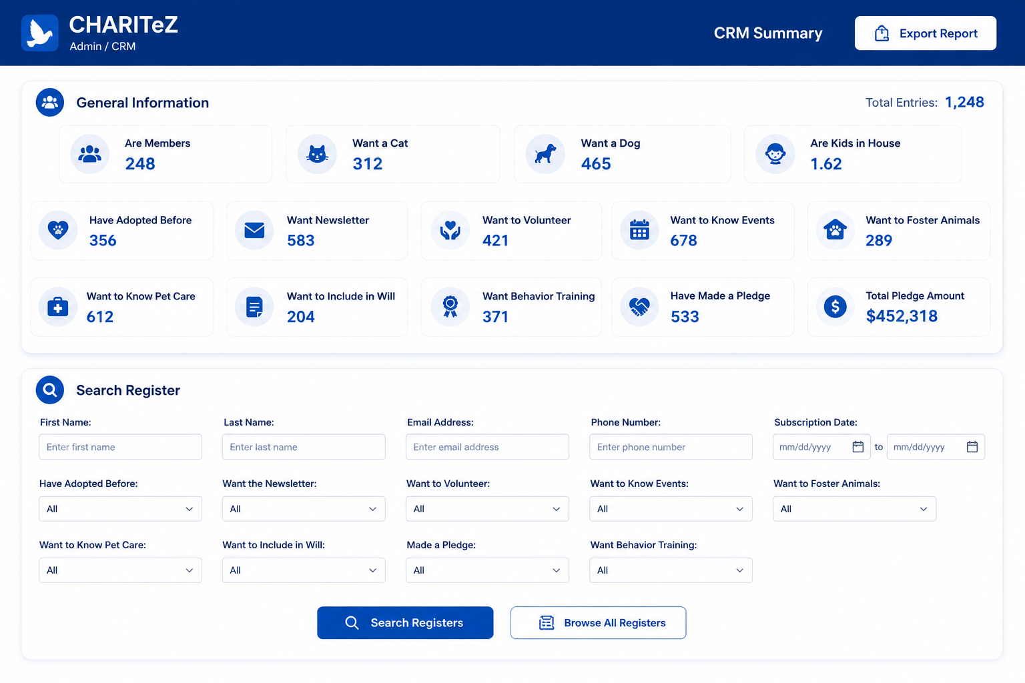Click the Browse All Registers button
Image resolution: width=1025 pixels, height=683 pixels.
pyautogui.click(x=598, y=623)
